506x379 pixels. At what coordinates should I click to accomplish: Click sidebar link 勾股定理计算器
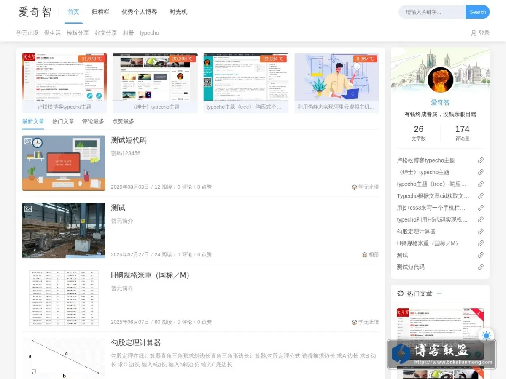coord(416,231)
